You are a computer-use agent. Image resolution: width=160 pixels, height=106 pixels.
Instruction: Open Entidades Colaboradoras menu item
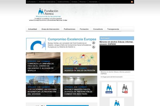47,2
